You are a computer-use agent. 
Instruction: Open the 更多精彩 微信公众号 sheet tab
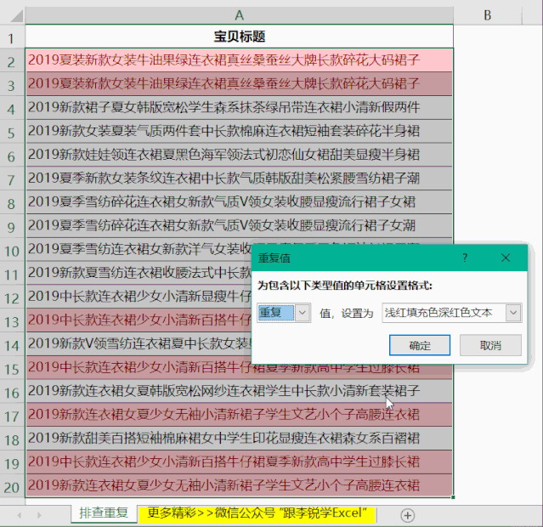pyautogui.click(x=257, y=513)
